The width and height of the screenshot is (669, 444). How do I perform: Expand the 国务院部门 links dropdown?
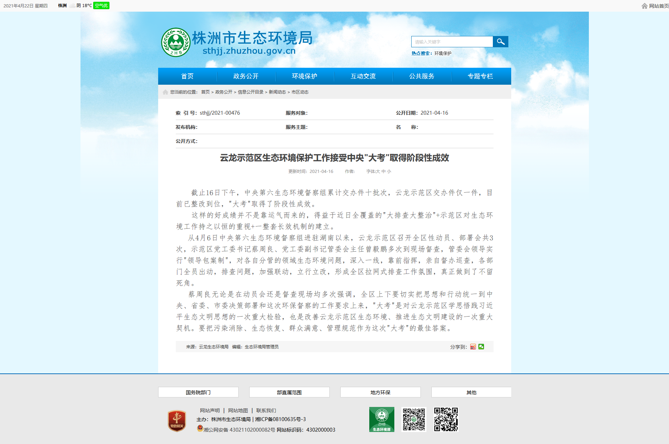point(198,392)
